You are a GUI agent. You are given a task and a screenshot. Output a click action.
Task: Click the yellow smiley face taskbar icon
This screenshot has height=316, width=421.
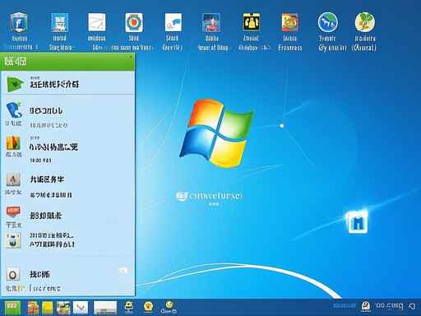[148, 306]
